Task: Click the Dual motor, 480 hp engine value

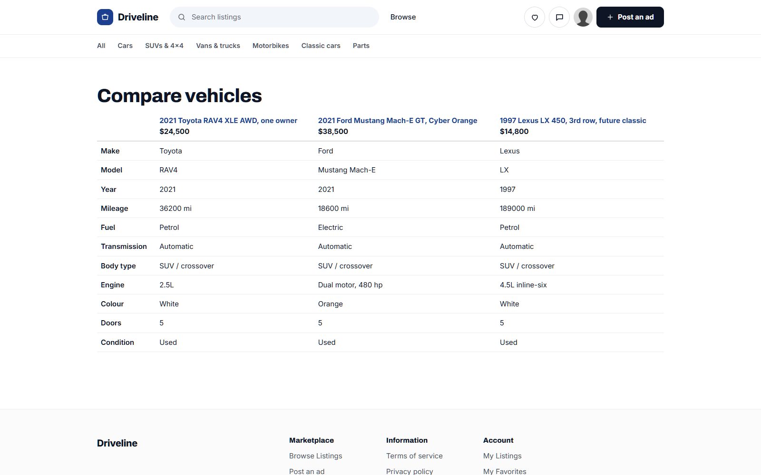Action: point(351,285)
